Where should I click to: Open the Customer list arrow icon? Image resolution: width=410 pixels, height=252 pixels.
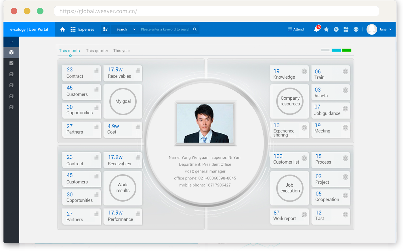[304, 158]
